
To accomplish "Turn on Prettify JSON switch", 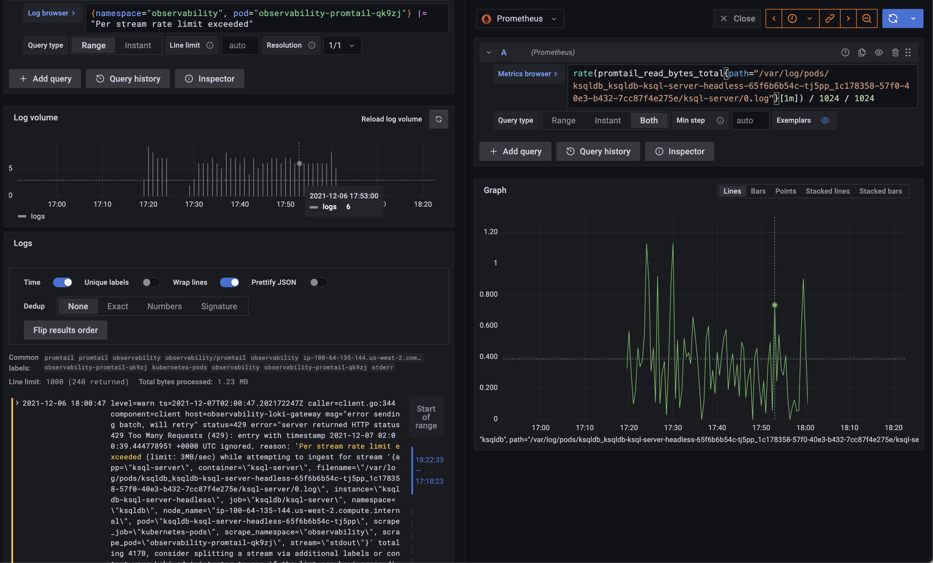I will tap(318, 282).
